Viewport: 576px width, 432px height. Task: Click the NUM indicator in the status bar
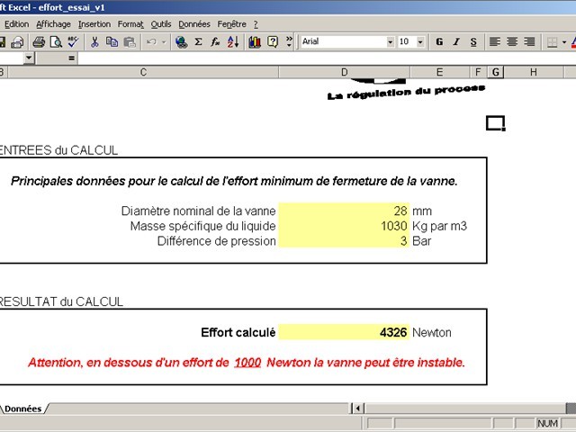[x=547, y=423]
